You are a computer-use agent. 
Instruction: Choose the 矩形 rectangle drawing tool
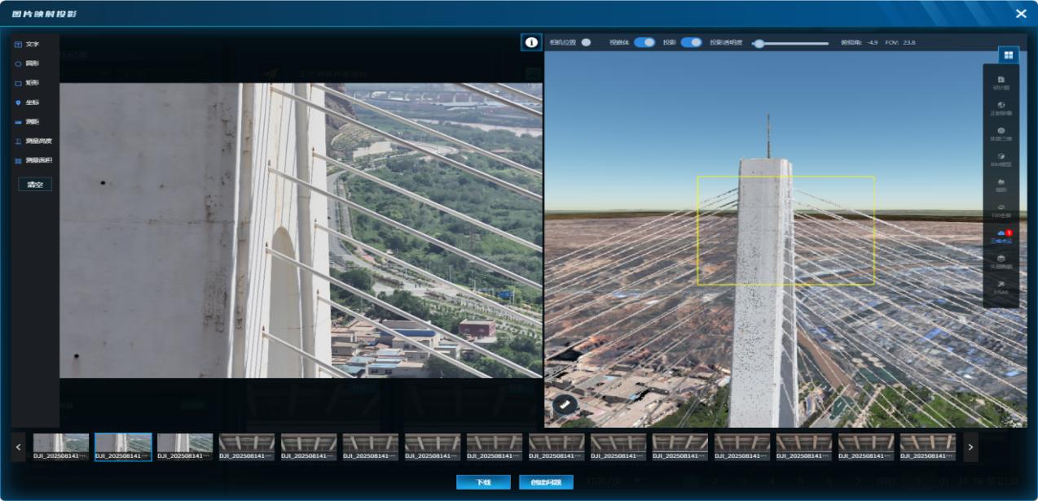pos(27,83)
